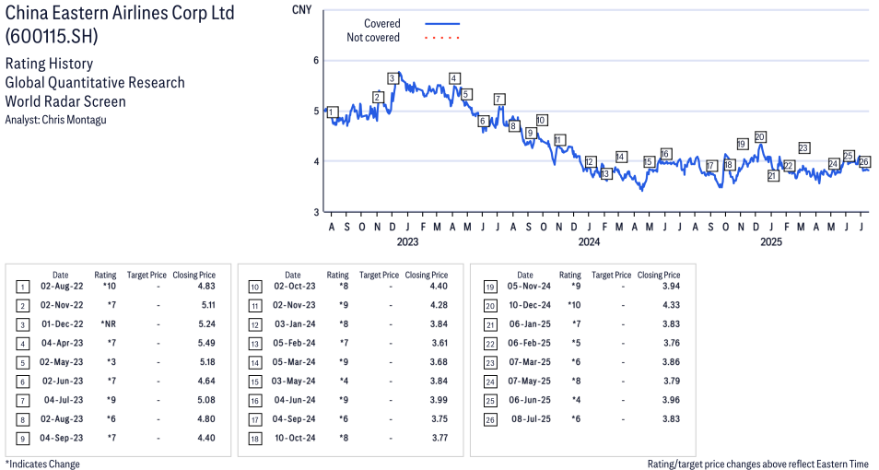Image resolution: width=879 pixels, height=470 pixels.
Task: Click chart marker 14 near March 2024
Action: pyautogui.click(x=621, y=157)
